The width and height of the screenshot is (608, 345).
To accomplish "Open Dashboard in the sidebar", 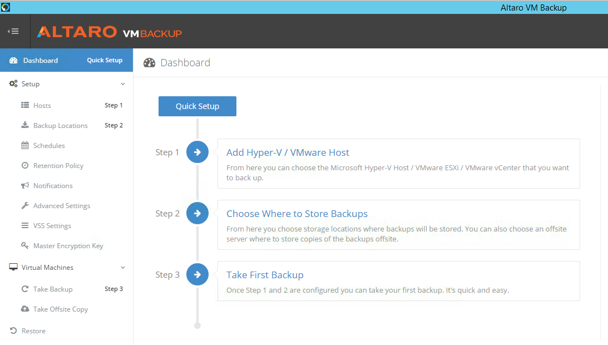I will pyautogui.click(x=40, y=61).
